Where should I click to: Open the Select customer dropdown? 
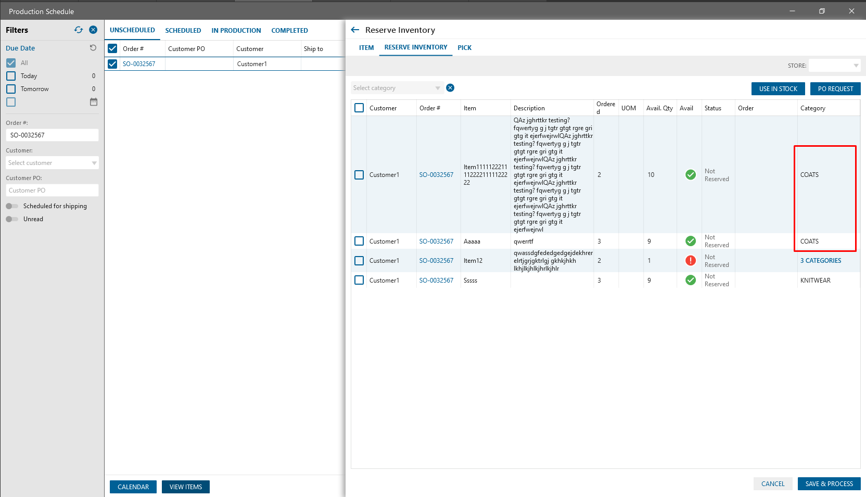point(52,163)
